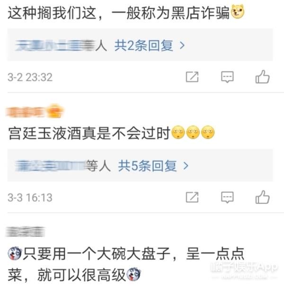
Task: Tap the chevron next to 共5条回复
Action: click(186, 166)
